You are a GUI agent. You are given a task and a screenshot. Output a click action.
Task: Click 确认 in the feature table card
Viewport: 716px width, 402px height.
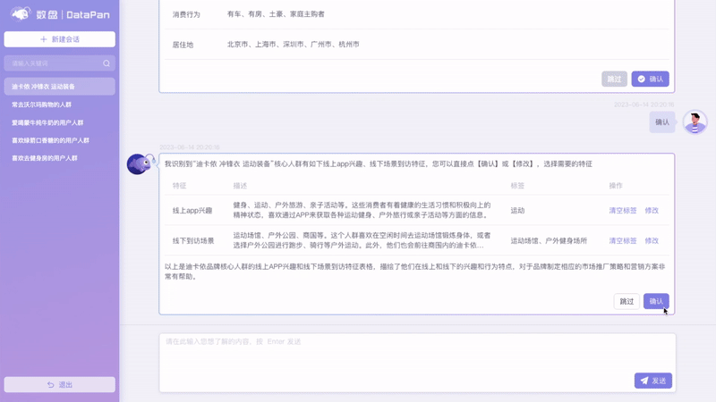[x=656, y=301]
